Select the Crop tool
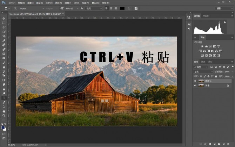The height and width of the screenshot is (147, 235). coord(4,36)
